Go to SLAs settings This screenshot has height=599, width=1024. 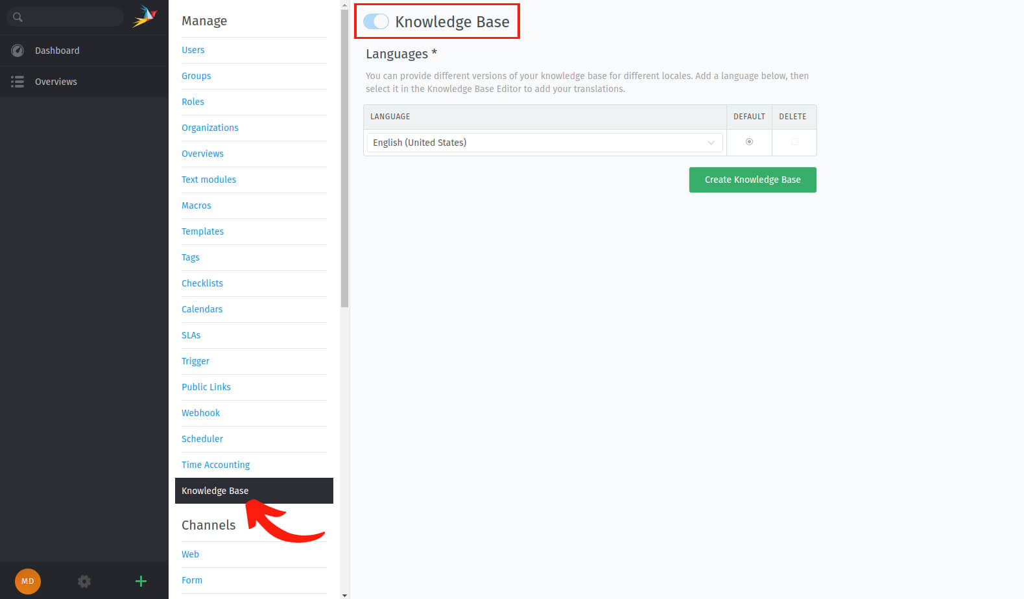pos(191,335)
